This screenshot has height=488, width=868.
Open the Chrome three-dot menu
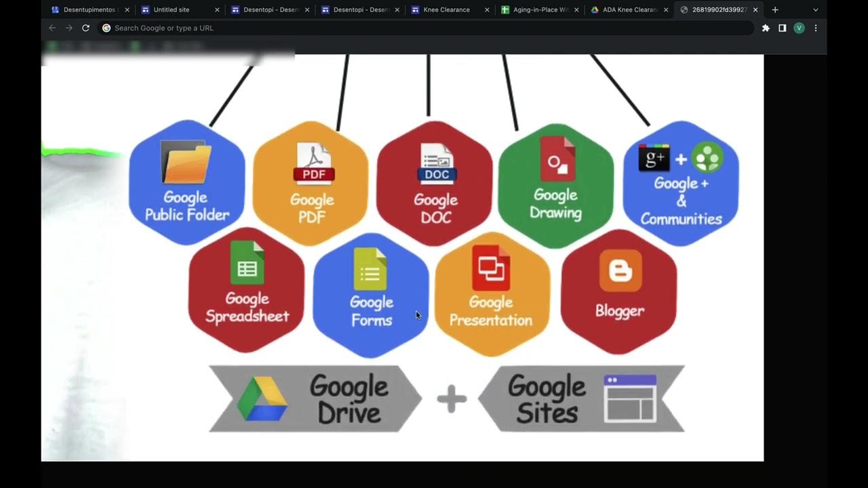[x=815, y=28]
